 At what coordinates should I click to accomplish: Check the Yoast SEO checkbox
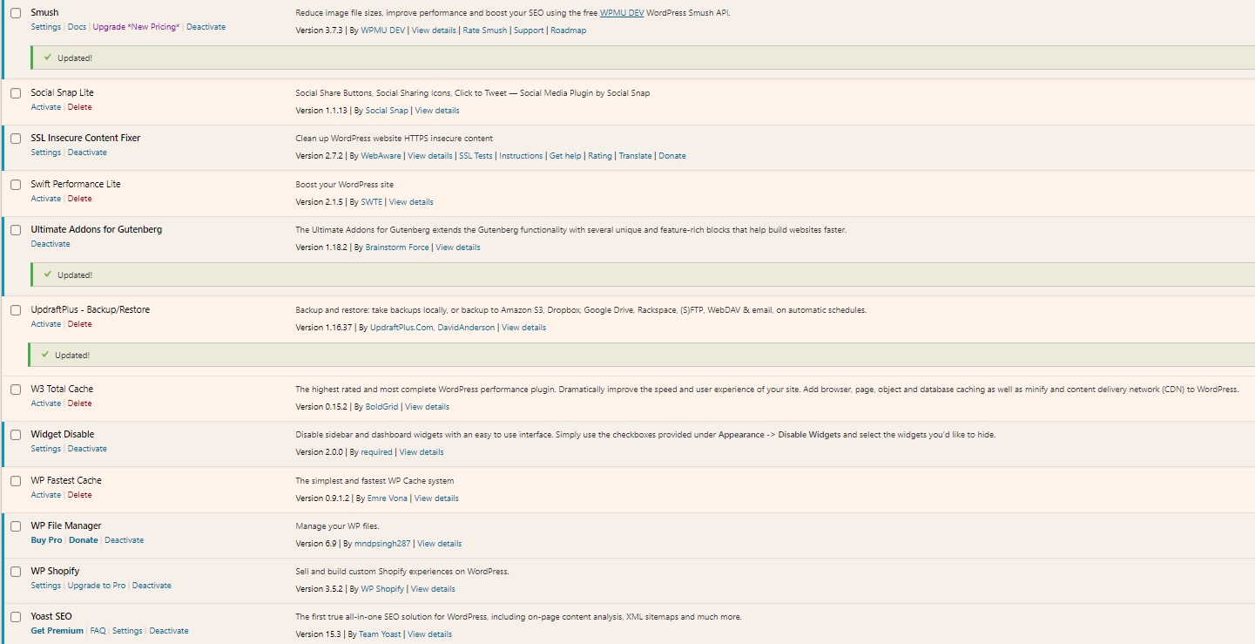[16, 617]
